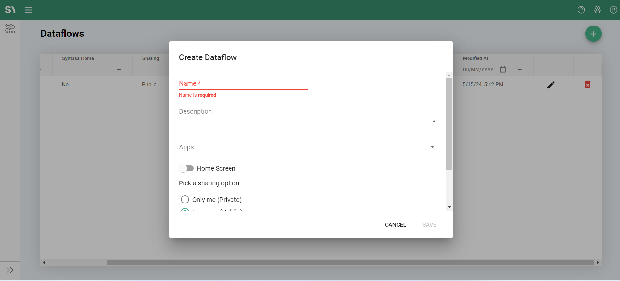The height and width of the screenshot is (281, 620).
Task: Open the settings gear icon
Action: (x=597, y=10)
